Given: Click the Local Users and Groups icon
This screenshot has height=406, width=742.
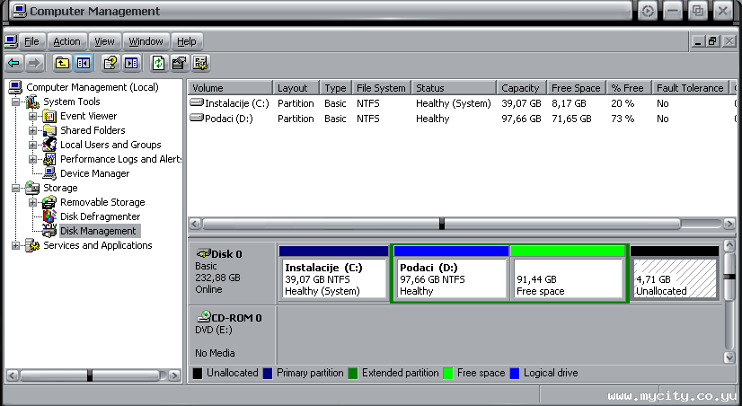Looking at the screenshot, I should [x=49, y=145].
